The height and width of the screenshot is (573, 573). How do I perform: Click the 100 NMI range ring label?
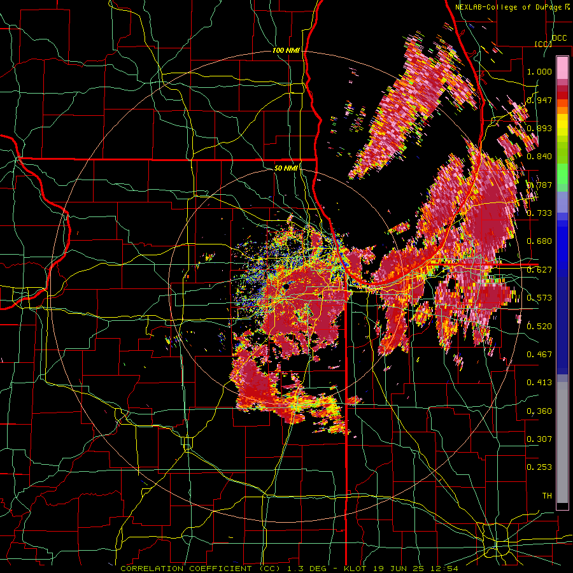coord(286,50)
